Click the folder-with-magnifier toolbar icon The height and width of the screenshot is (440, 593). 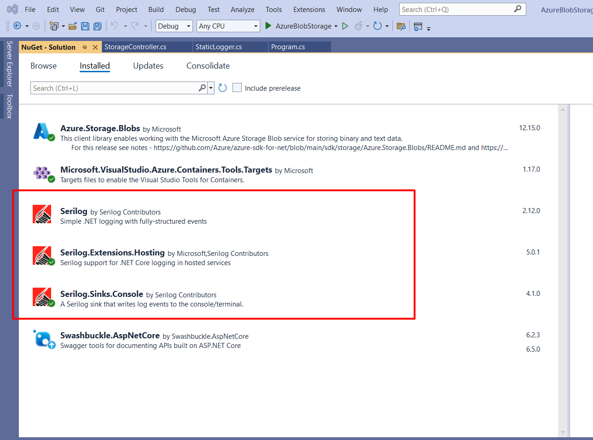pos(401,26)
